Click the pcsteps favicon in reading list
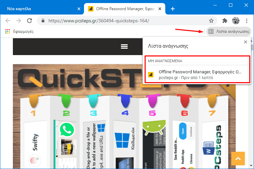Viewport: 254px width, 169px height. (x=151, y=75)
